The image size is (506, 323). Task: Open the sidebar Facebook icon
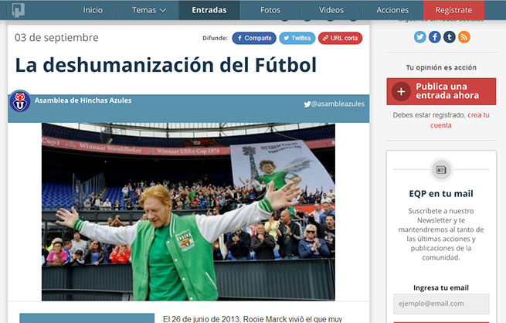point(435,37)
